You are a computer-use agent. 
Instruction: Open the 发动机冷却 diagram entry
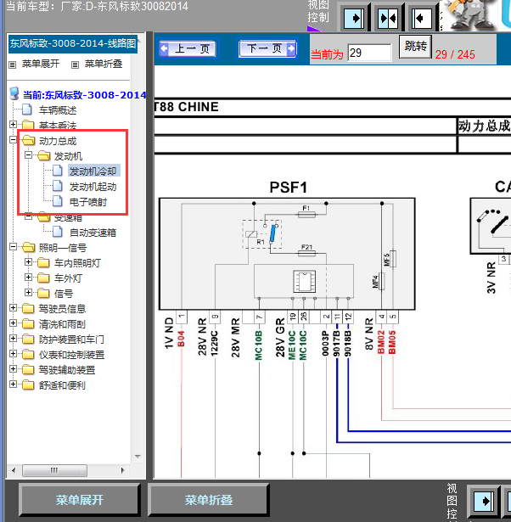[x=93, y=171]
